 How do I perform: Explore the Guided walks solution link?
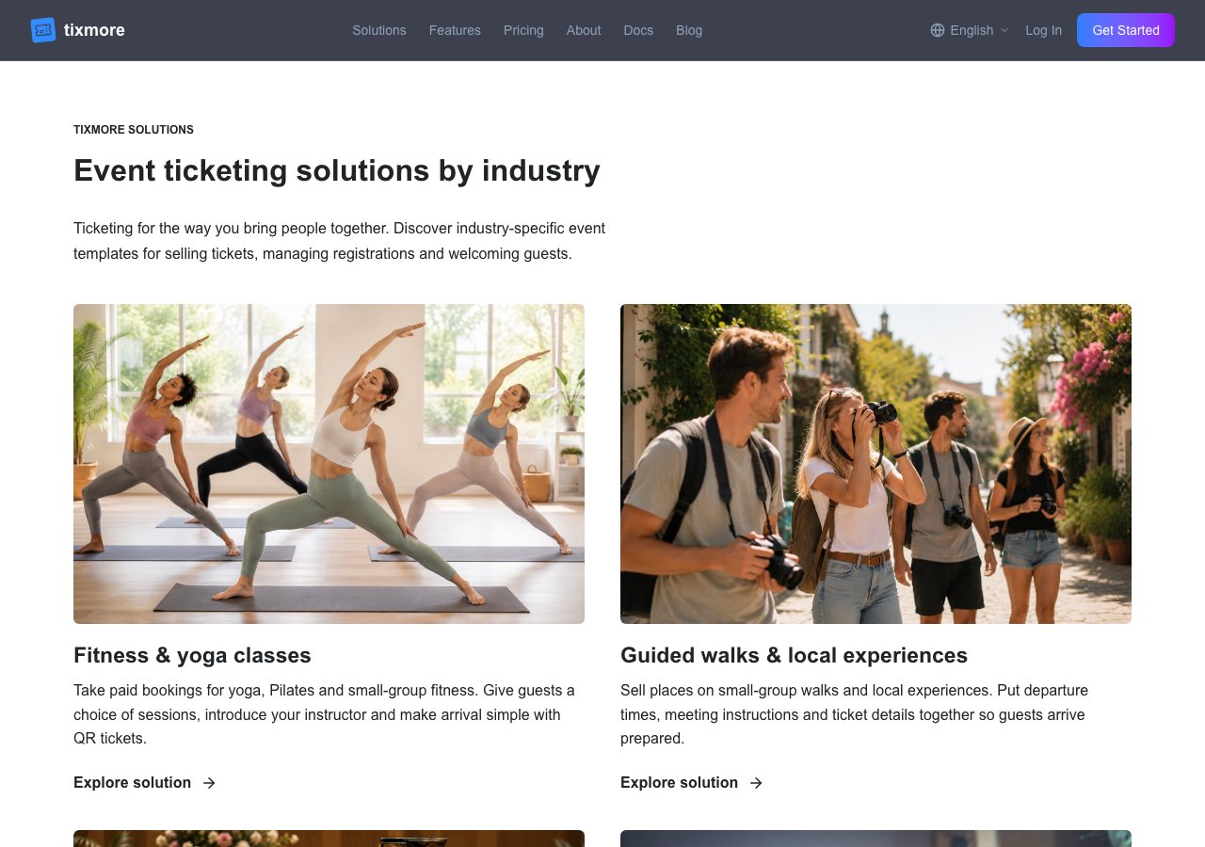tap(692, 783)
